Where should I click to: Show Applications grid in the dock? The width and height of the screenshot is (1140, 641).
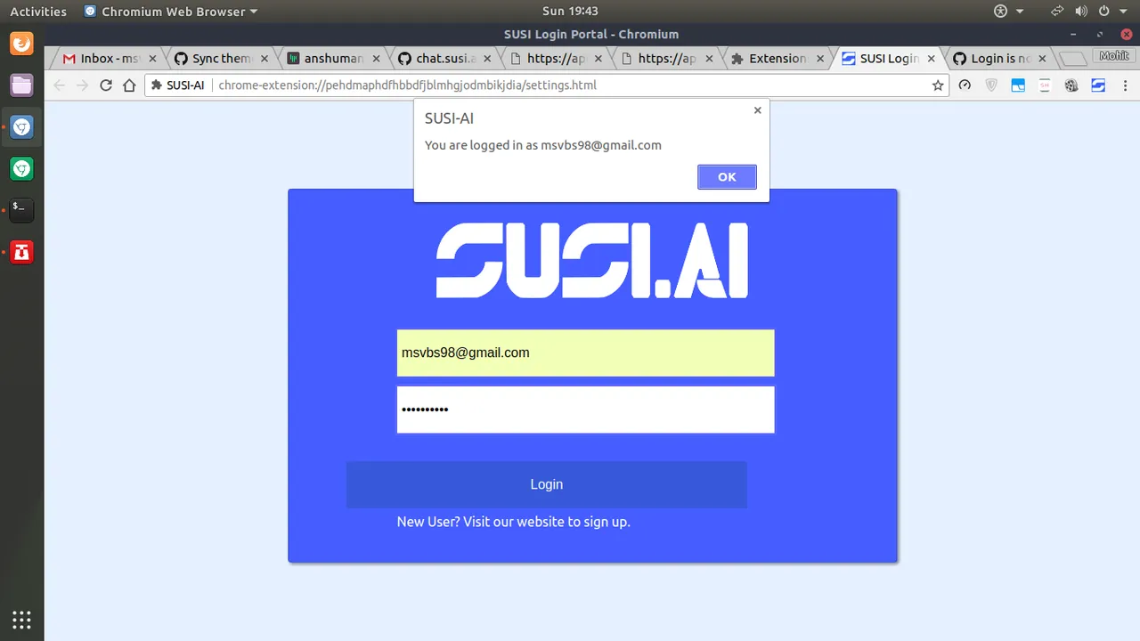point(21,620)
